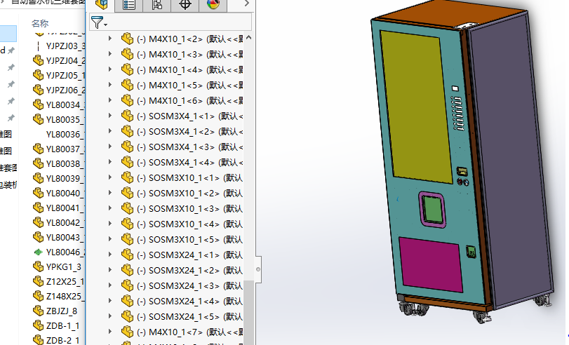Select the orange top cover of cabinet
The image size is (569, 345).
(x=450, y=13)
